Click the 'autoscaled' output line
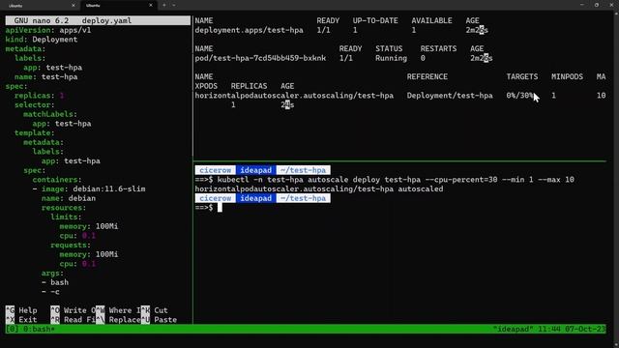The width and height of the screenshot is (619, 348). coord(319,189)
